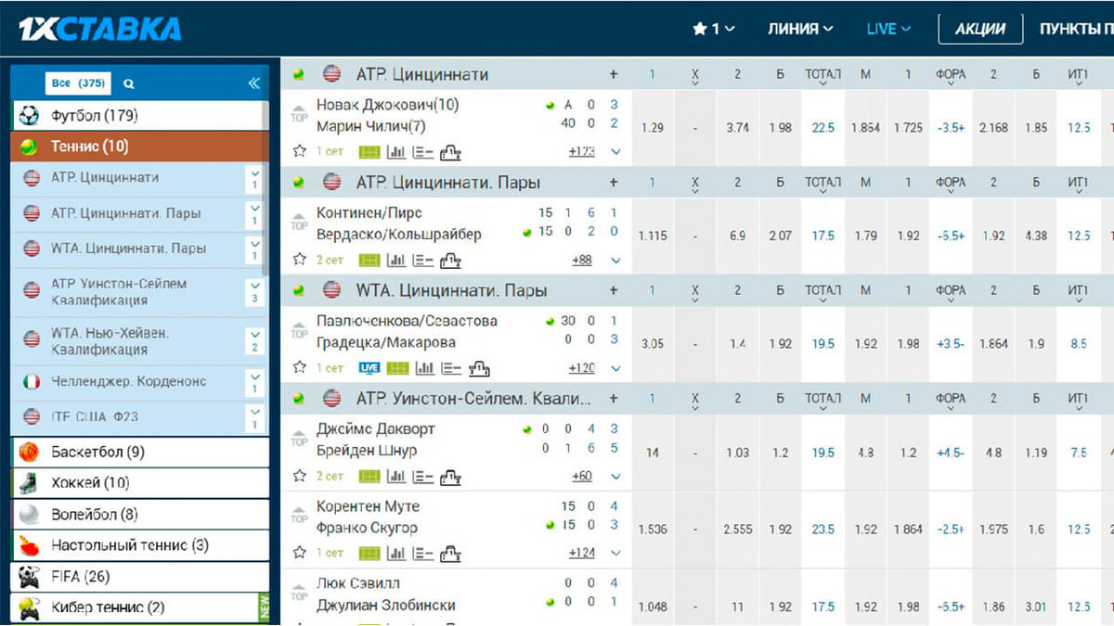Viewport: 1114px width, 626px height.
Task: Add Дакворт–Шнур match to favorites star
Action: [299, 476]
